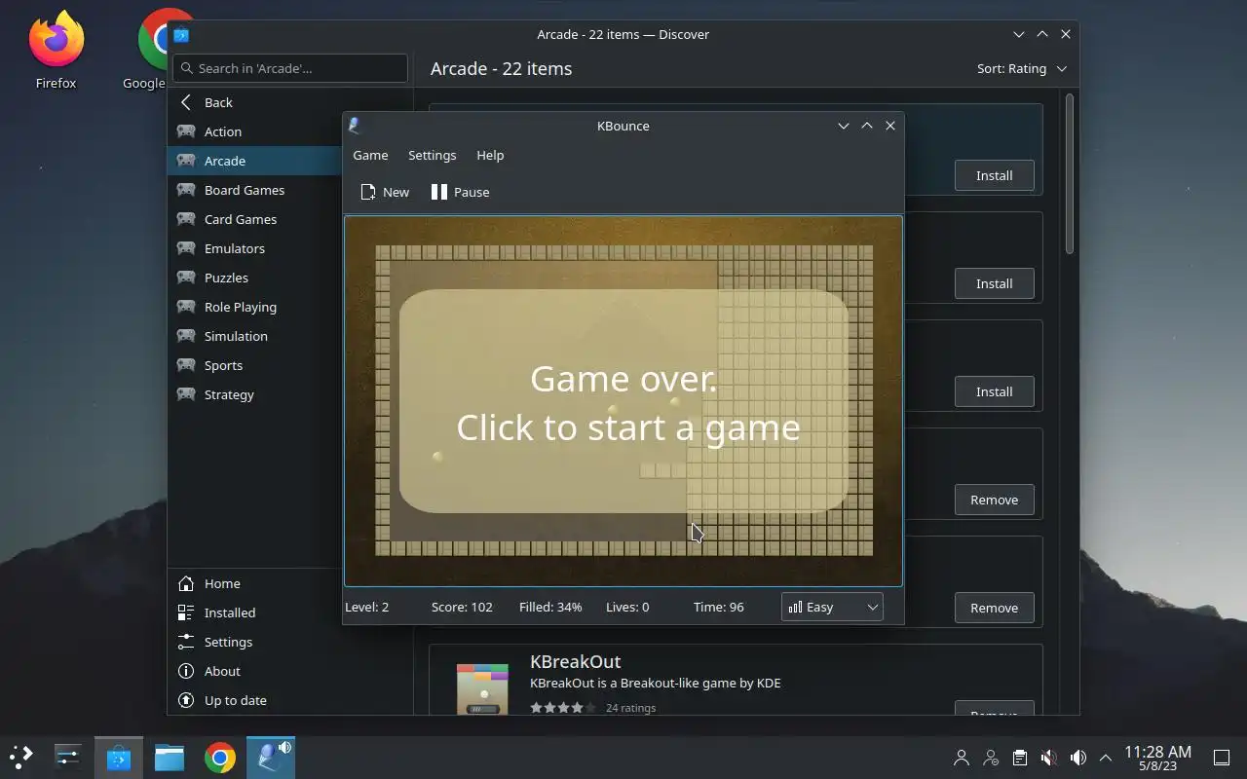
Task: Click the Discover title bar app icon
Action: pyautogui.click(x=181, y=34)
